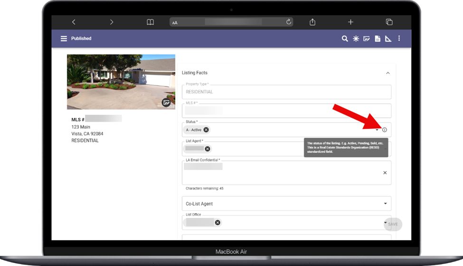Click the asterisk icon in header
The height and width of the screenshot is (266, 463).
tap(356, 38)
